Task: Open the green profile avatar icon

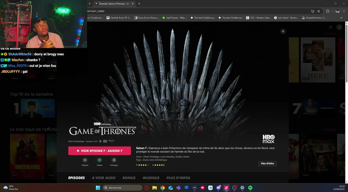Action: (x=339, y=27)
